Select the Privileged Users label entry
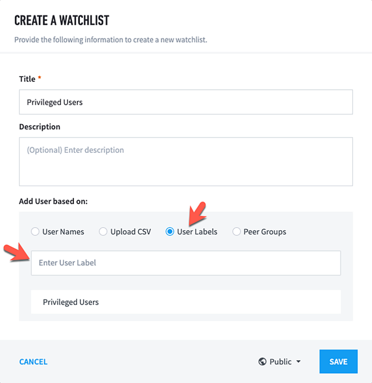This screenshot has width=372, height=383. click(186, 302)
